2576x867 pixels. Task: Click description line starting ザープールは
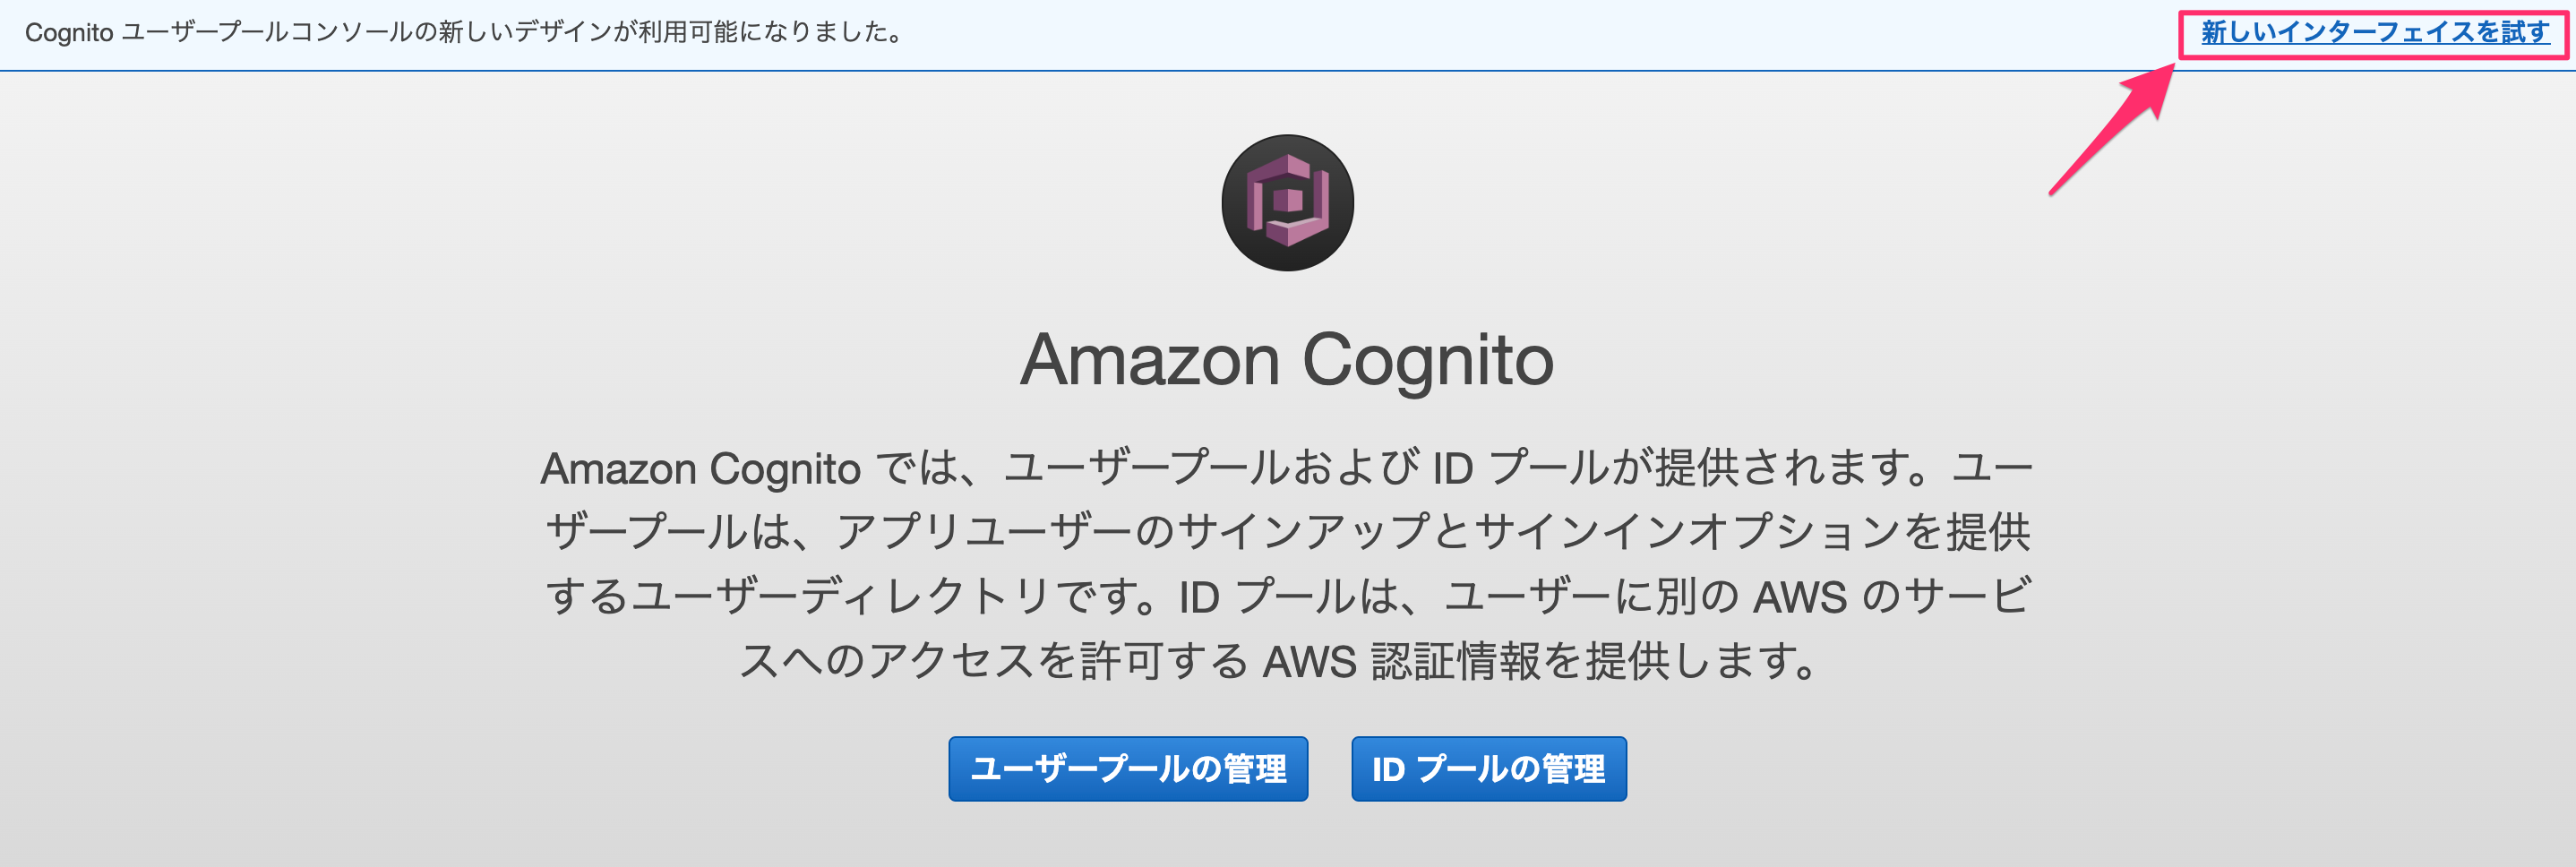1287,532
